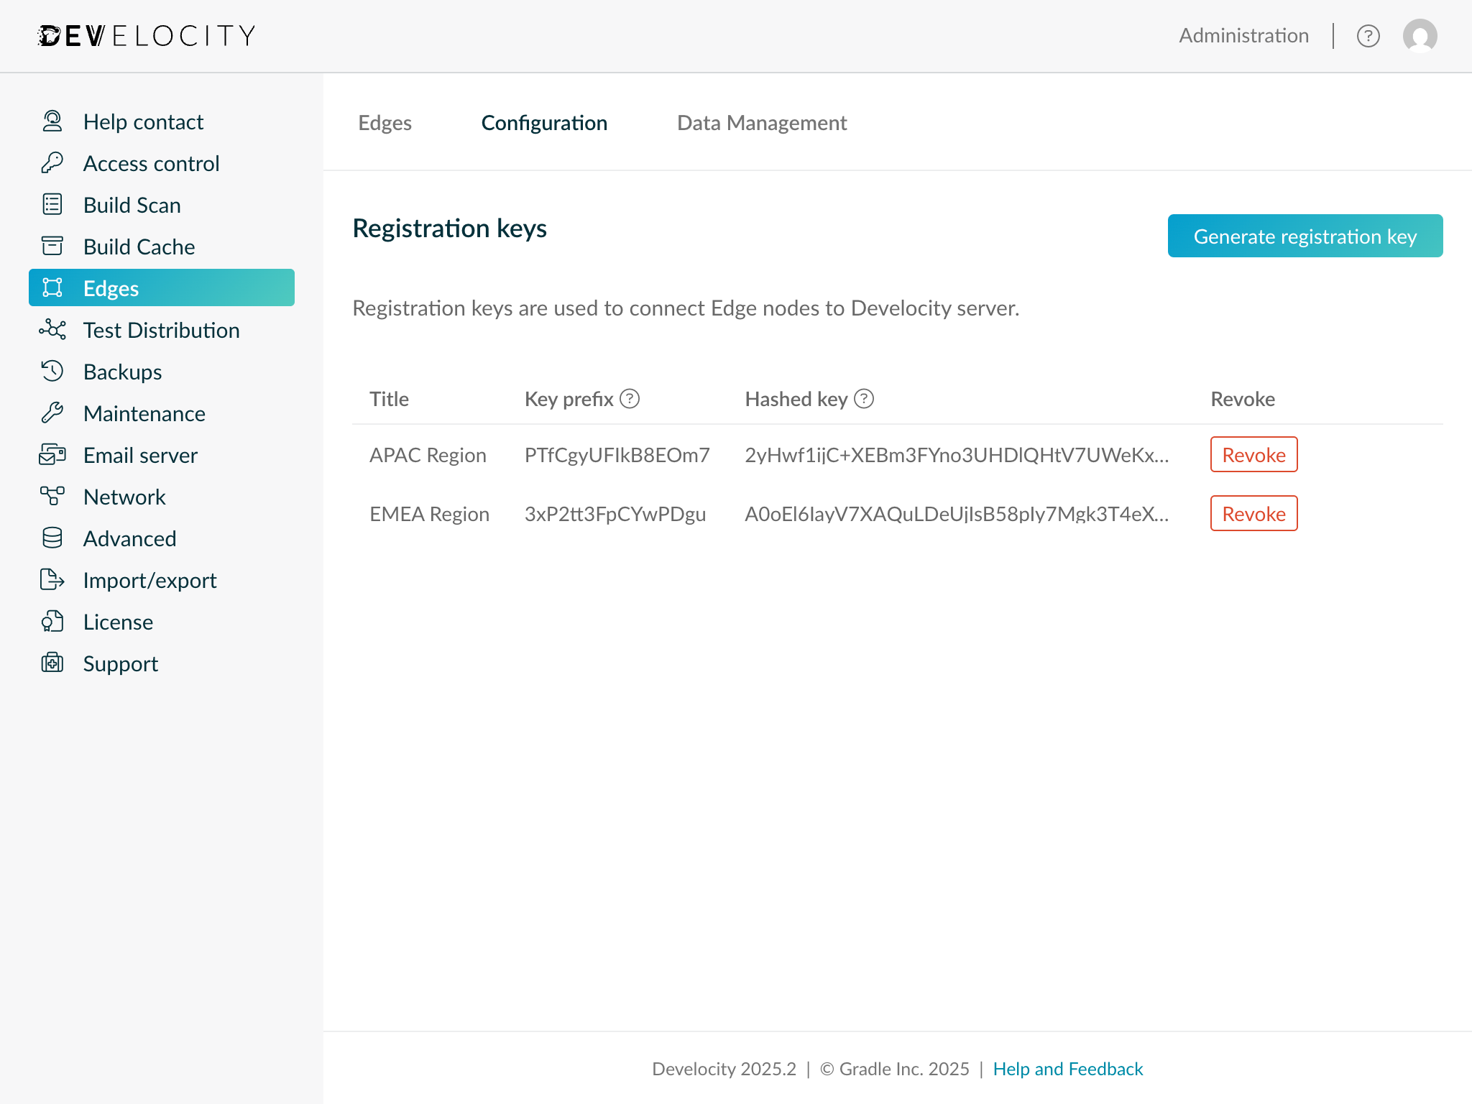Select the Build Scan sidebar icon

(x=51, y=205)
